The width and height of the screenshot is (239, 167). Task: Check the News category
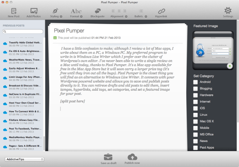pos(196,141)
